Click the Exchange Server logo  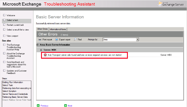pyautogui.click(x=171, y=4)
